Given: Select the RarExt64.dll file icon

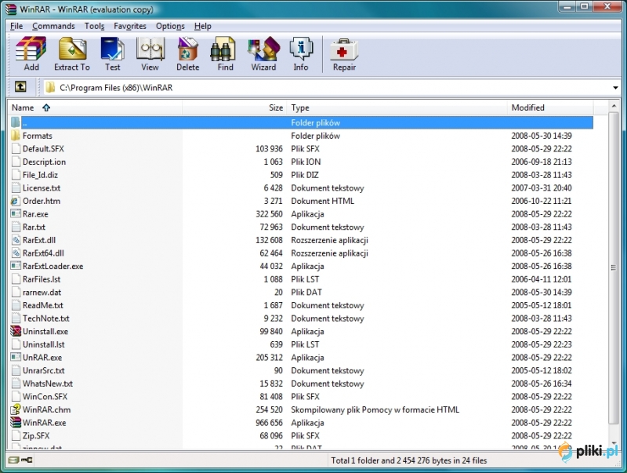Looking at the screenshot, I should (16, 253).
